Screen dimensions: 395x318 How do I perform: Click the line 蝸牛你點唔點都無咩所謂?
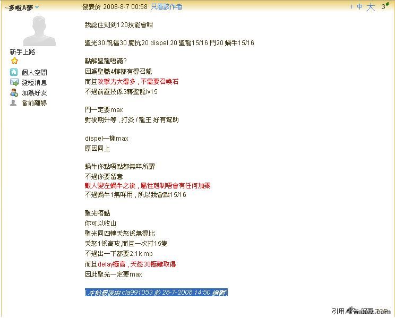pos(119,166)
